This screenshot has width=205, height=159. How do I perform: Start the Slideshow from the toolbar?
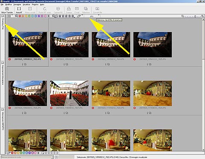point(86,10)
